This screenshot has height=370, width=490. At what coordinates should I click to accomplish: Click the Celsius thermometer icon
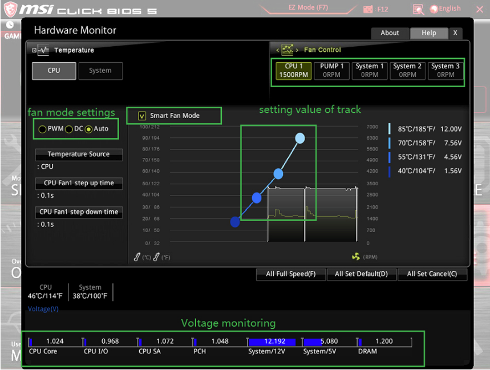(x=137, y=257)
